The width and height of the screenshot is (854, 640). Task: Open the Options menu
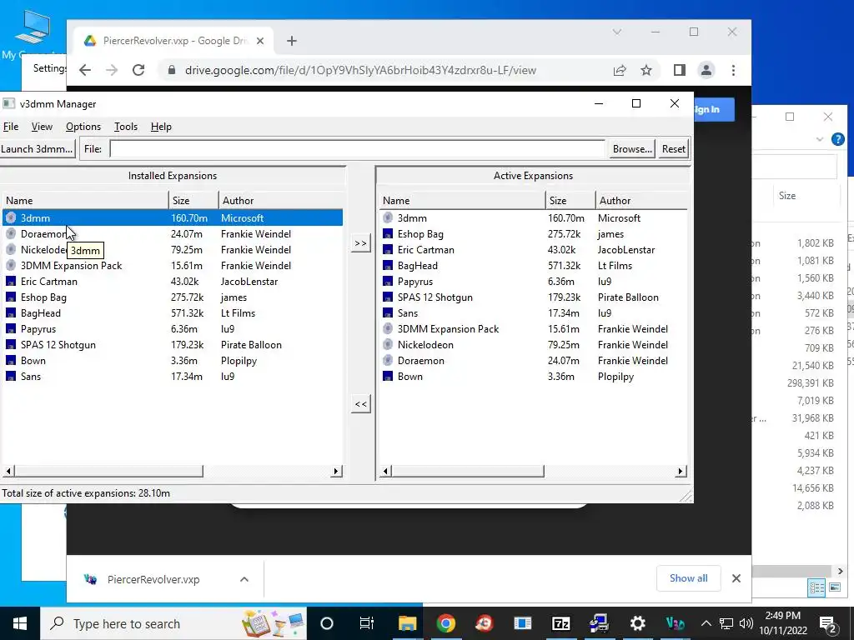(x=83, y=127)
